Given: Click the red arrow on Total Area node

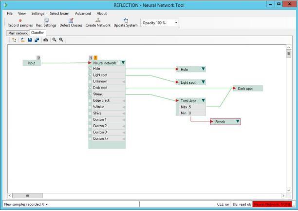Looking at the screenshot, I should point(177,101).
